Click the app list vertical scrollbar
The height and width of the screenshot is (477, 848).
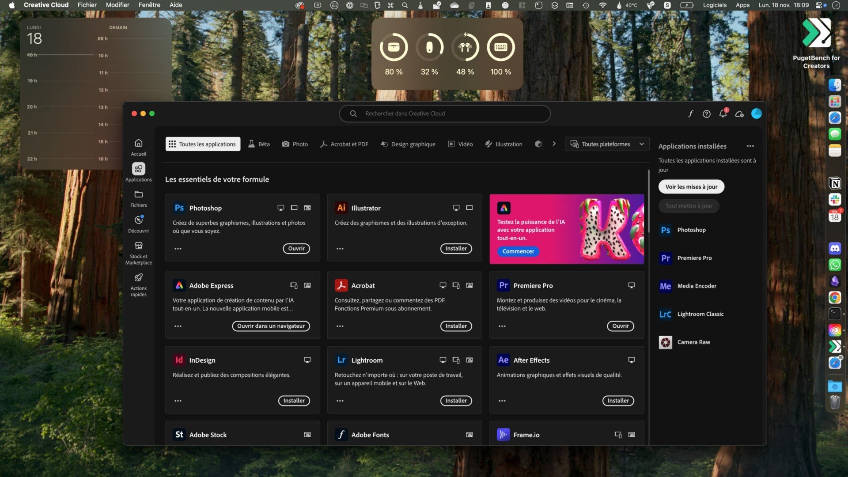click(648, 201)
